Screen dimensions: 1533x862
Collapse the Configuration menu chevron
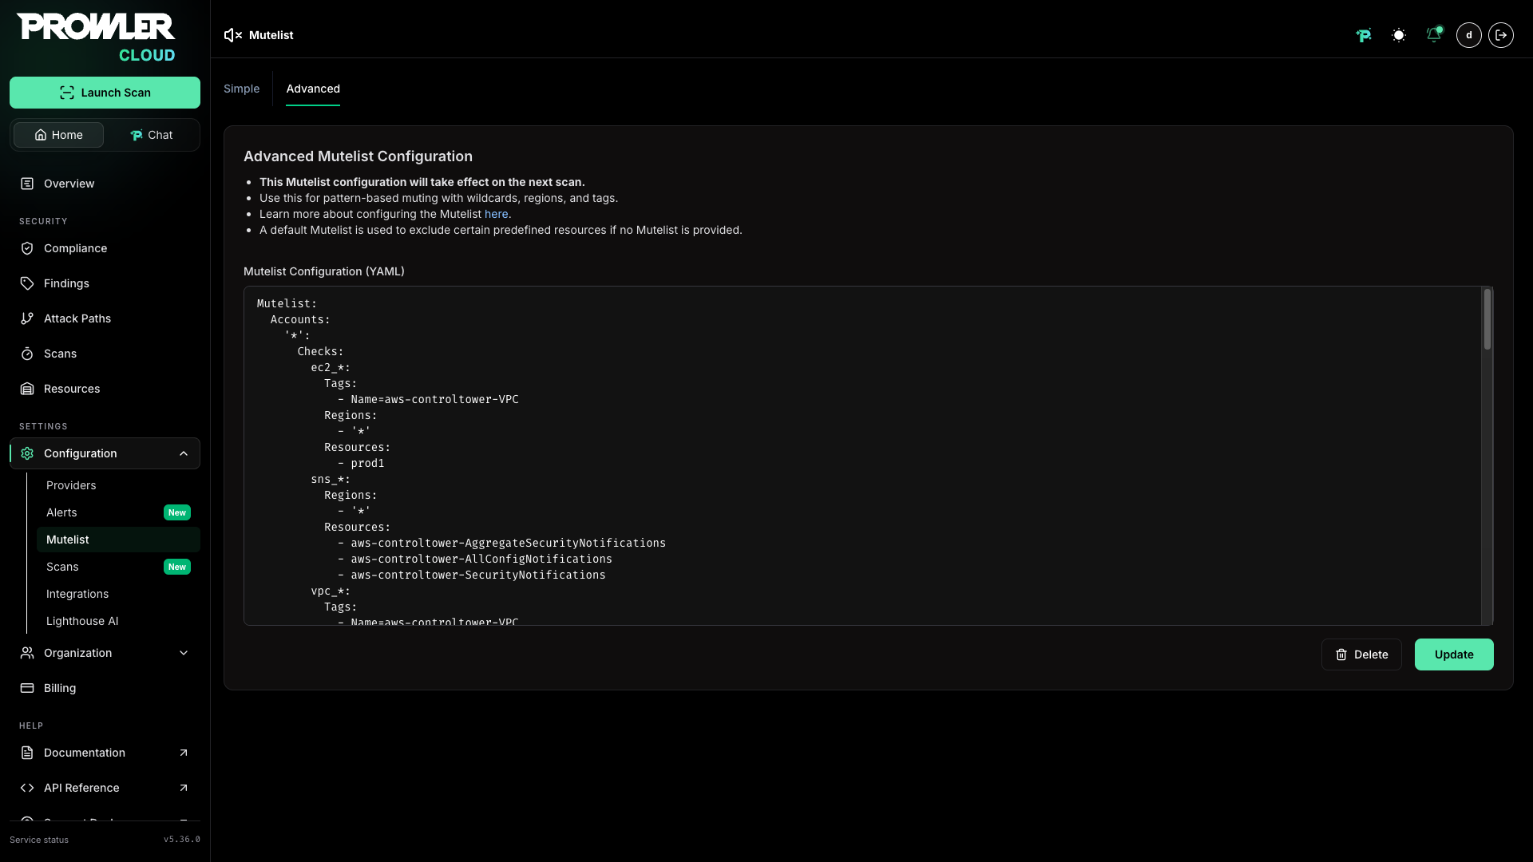click(x=184, y=453)
